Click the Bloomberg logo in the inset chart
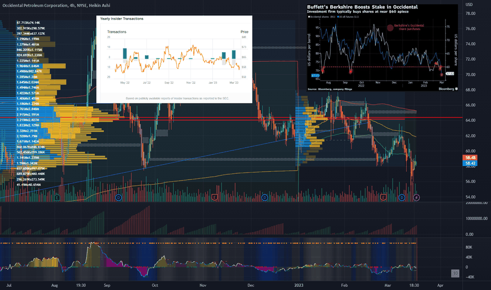491x290 pixels. 448,89
